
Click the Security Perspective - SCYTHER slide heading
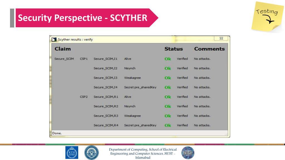coord(82,18)
